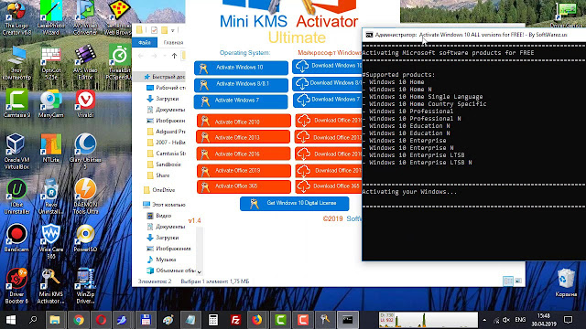Click Explorer back navigation arrow
The image size is (586, 329).
tap(141, 56)
